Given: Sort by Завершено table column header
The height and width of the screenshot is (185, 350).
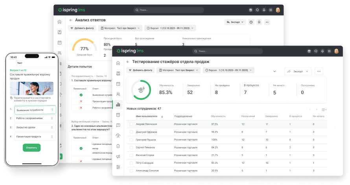Looking at the screenshot, I should [x=271, y=116].
